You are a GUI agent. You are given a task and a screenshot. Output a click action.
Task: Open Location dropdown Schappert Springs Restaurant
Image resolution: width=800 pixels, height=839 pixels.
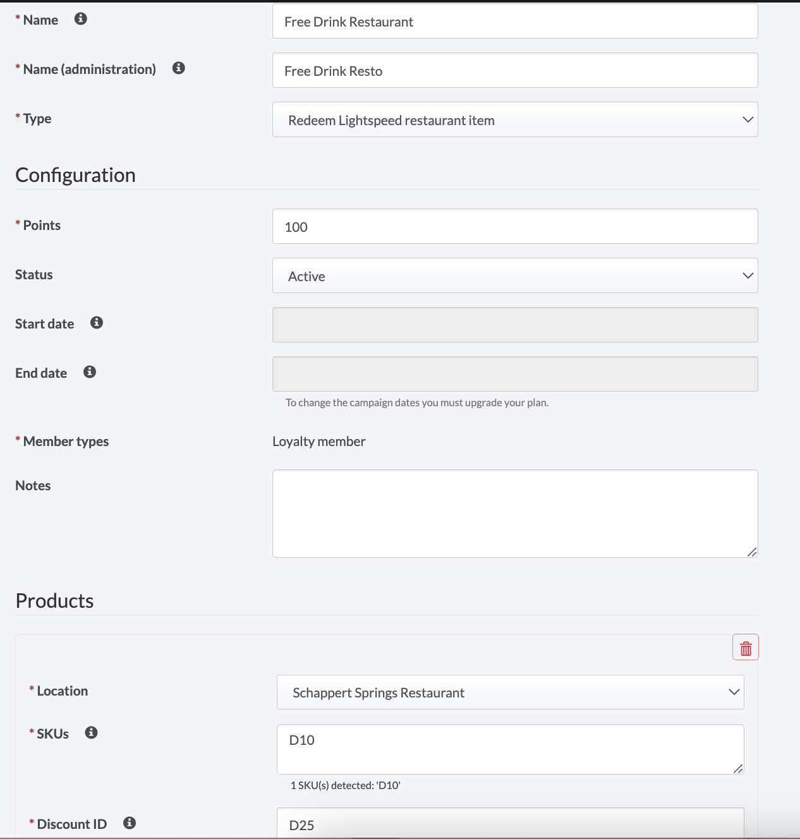pos(511,692)
